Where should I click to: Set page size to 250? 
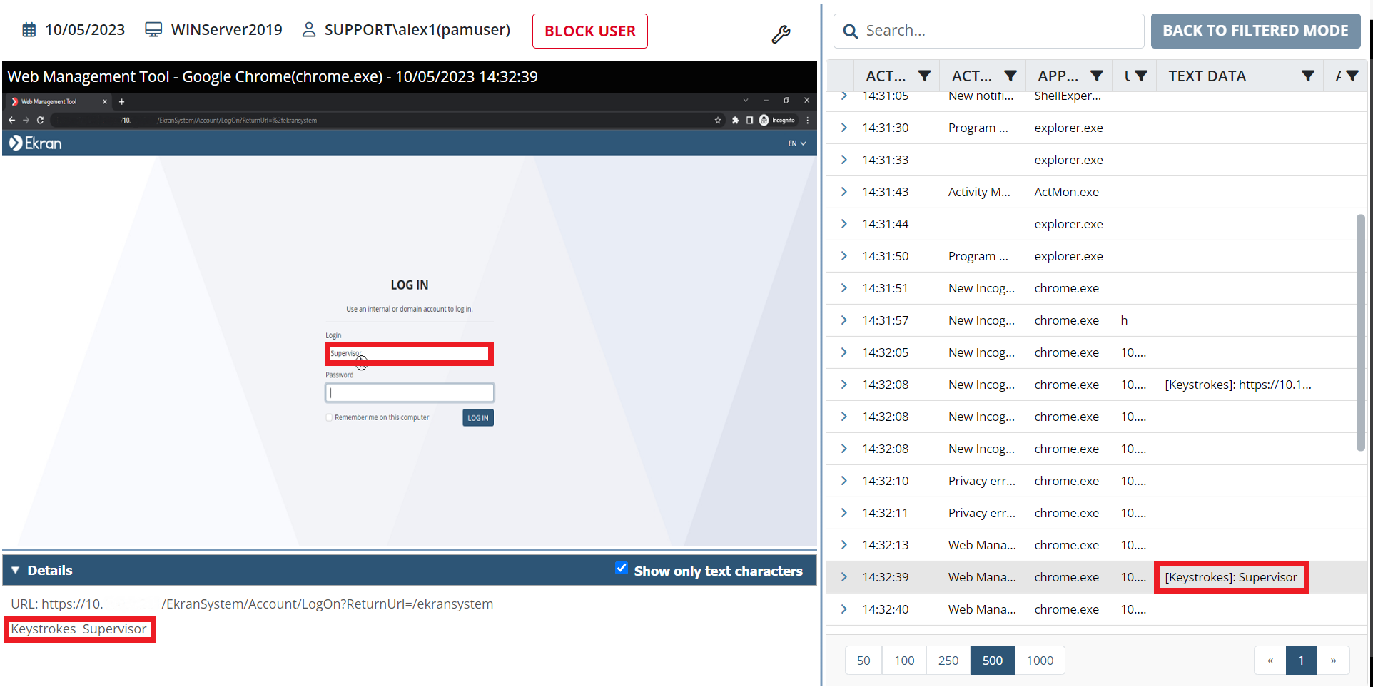pyautogui.click(x=948, y=661)
